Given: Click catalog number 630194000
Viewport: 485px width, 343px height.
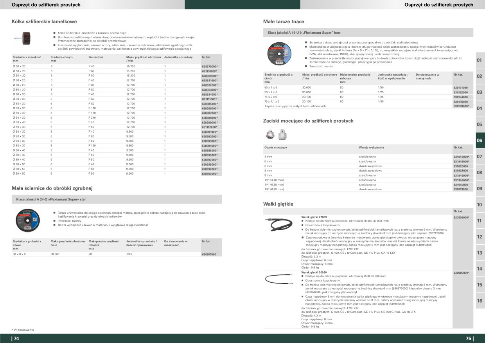Looking at the screenshot, I should coord(461,97).
